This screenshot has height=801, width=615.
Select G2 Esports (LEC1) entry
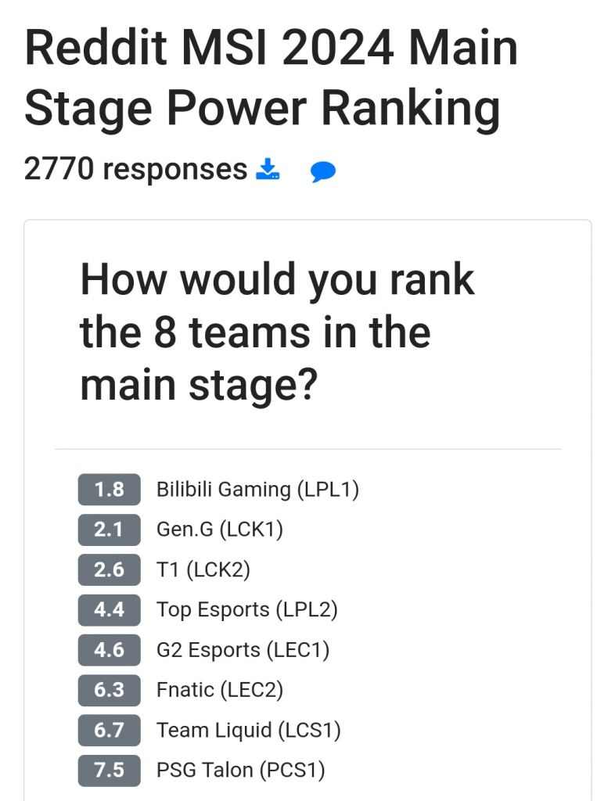tap(243, 650)
